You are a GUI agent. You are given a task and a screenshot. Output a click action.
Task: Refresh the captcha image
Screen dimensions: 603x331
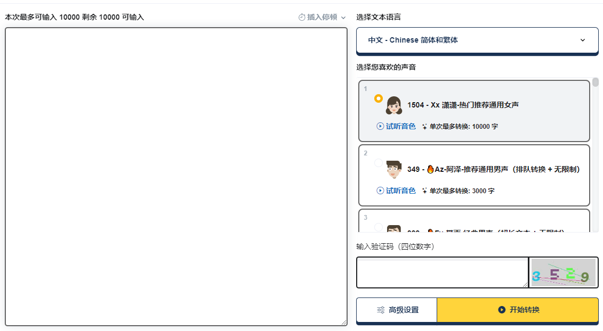(563, 272)
